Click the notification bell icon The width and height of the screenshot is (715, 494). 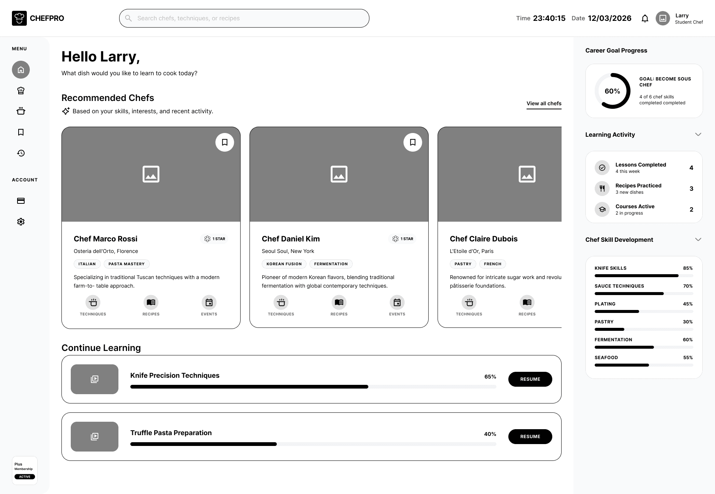pos(645,18)
